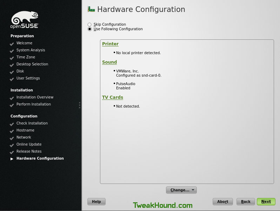Click the sidebar splitter handle dots

point(79,105)
